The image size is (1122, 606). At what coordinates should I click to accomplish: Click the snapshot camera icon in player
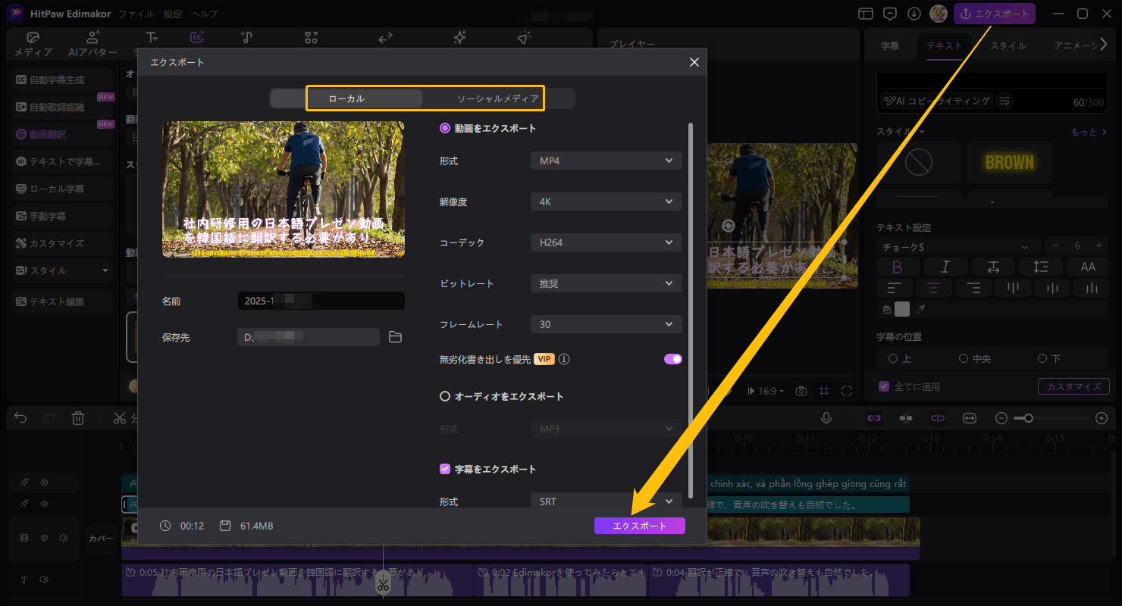[801, 391]
